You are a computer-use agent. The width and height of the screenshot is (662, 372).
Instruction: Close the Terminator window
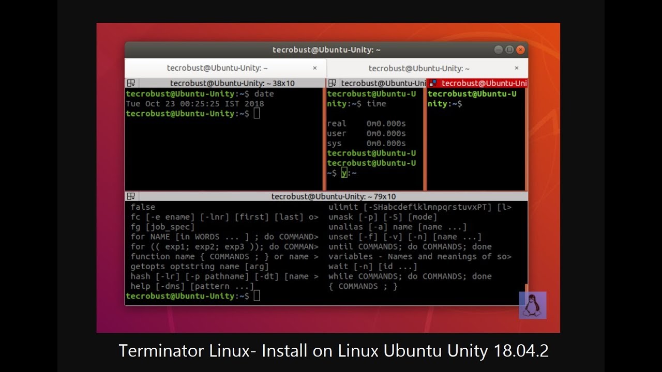(x=521, y=50)
